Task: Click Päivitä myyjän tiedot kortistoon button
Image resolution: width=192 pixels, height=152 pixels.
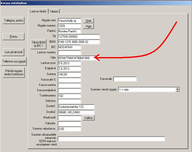Action: point(14,72)
